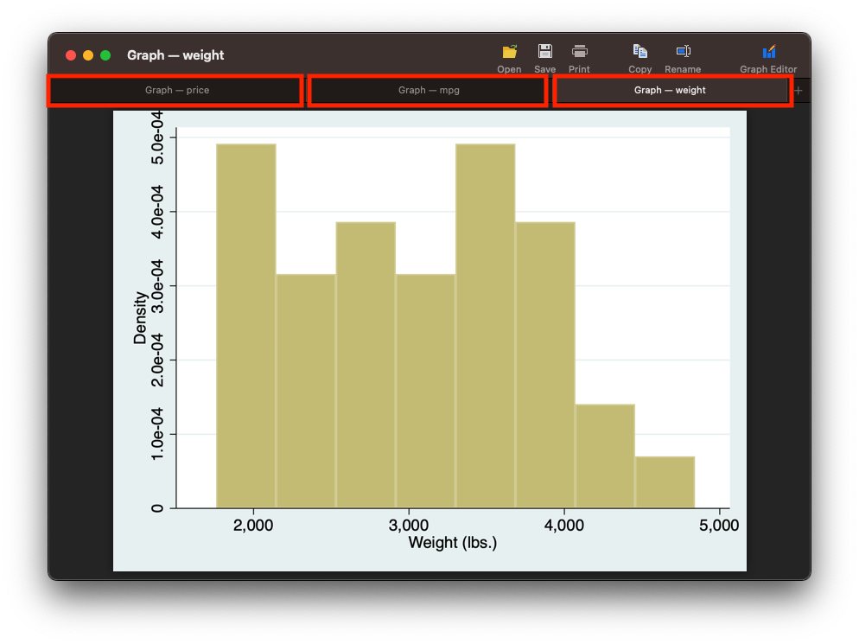Click the Print icon
859x644 pixels.
coord(579,52)
